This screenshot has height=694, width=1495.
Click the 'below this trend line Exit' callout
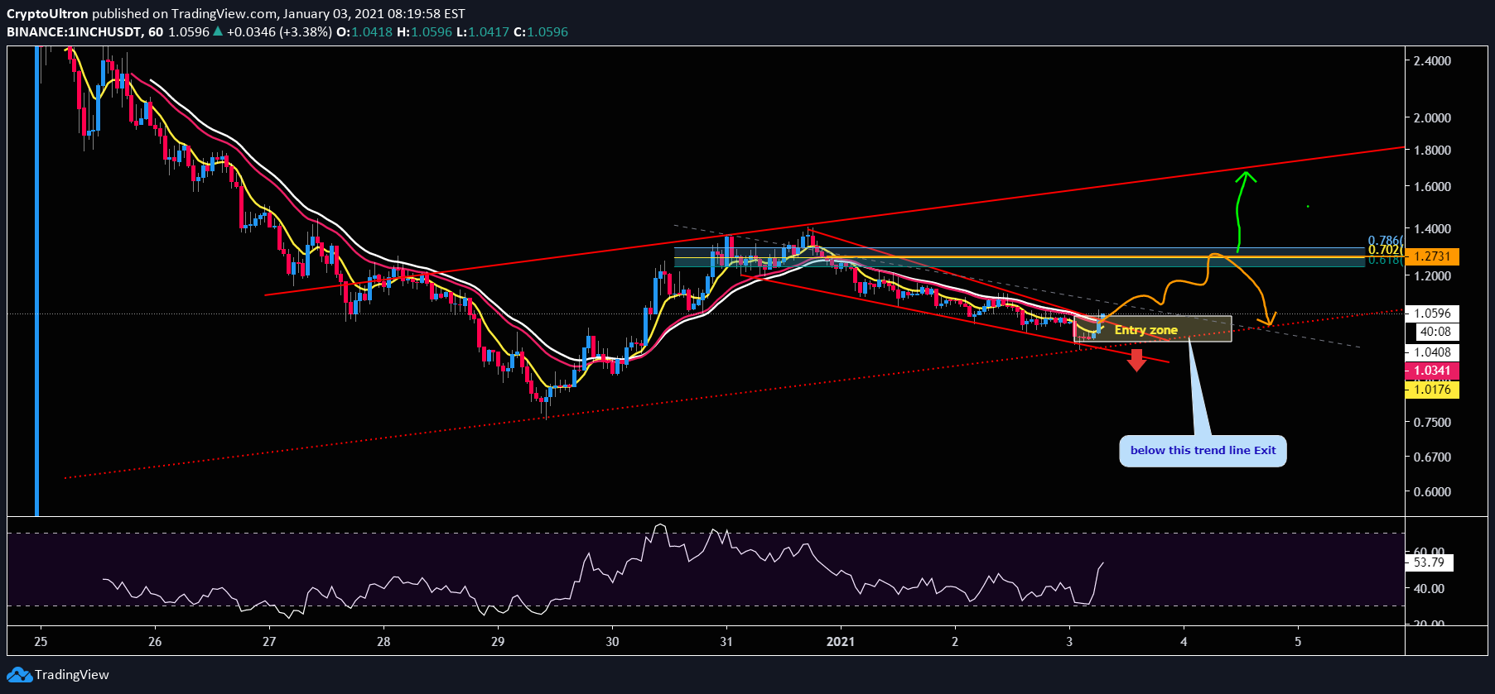(1203, 451)
